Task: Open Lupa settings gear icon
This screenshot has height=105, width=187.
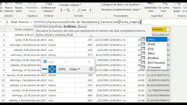Action: pos(91,69)
